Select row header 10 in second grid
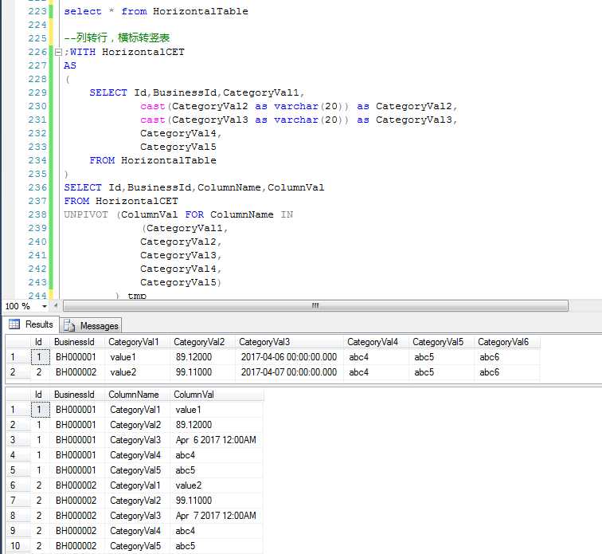 pos(18,546)
